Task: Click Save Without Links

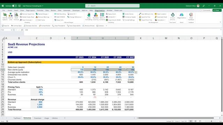Action: click(146, 14)
